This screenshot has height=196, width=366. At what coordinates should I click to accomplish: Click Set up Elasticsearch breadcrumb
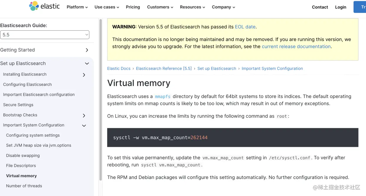point(217,68)
